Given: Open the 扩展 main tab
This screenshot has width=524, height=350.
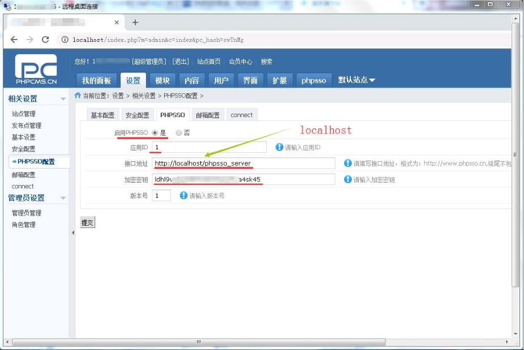Looking at the screenshot, I should pos(280,80).
